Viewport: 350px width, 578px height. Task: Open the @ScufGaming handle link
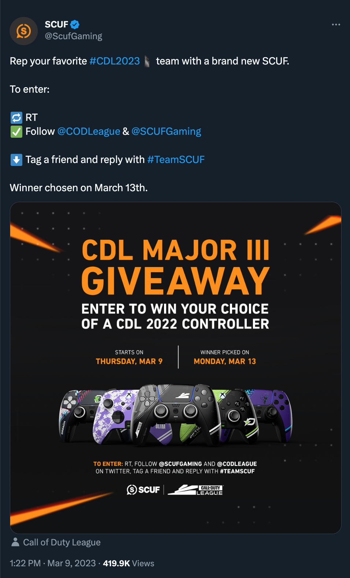coord(73,36)
